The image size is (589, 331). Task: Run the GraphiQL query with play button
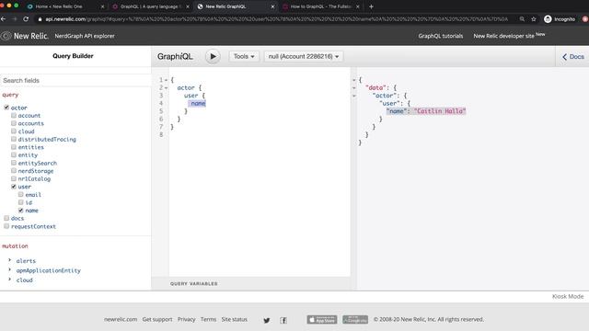click(x=213, y=56)
